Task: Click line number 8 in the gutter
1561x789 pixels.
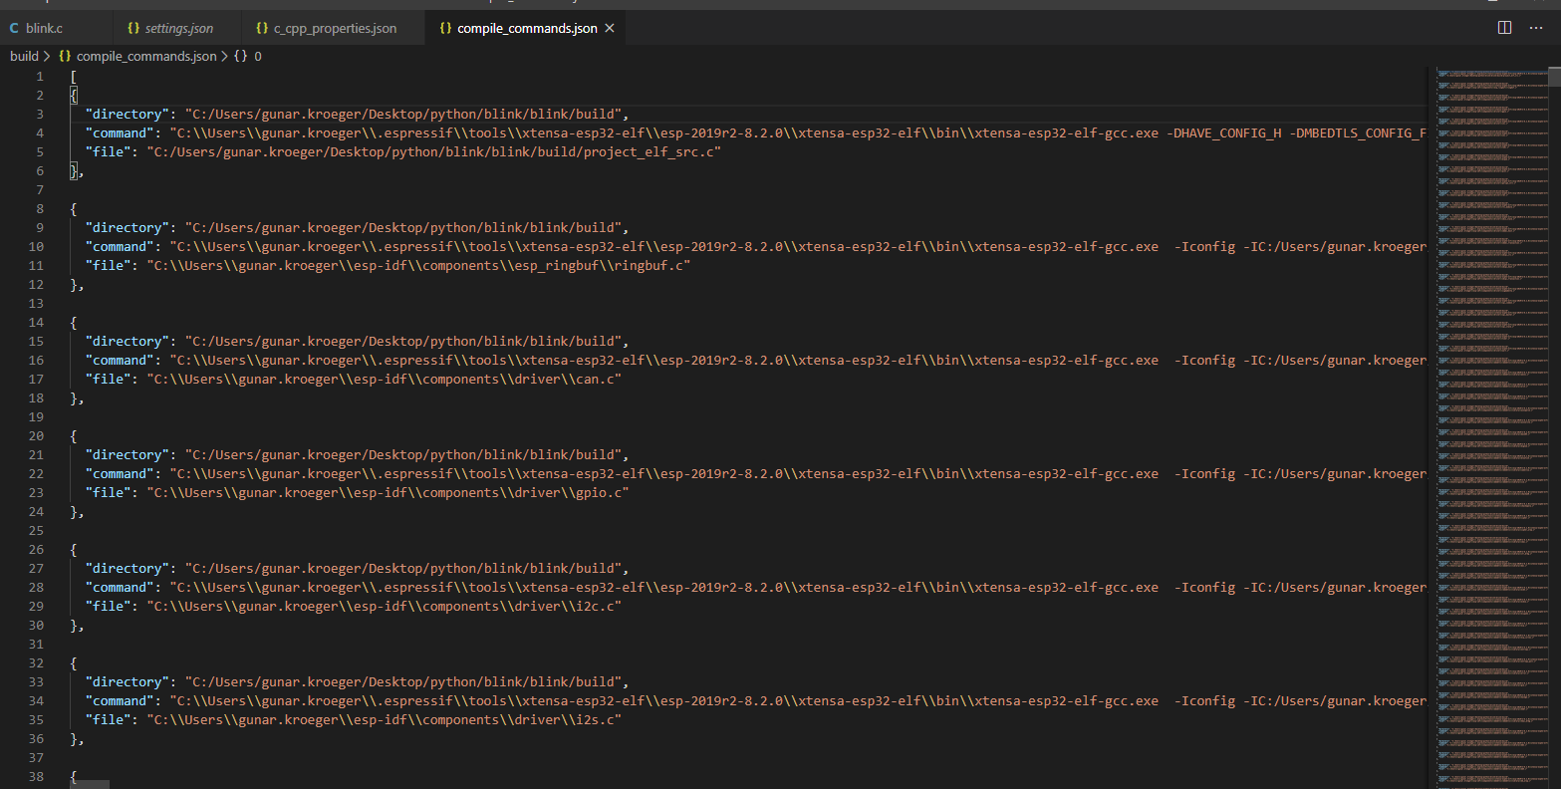Action: (x=40, y=209)
